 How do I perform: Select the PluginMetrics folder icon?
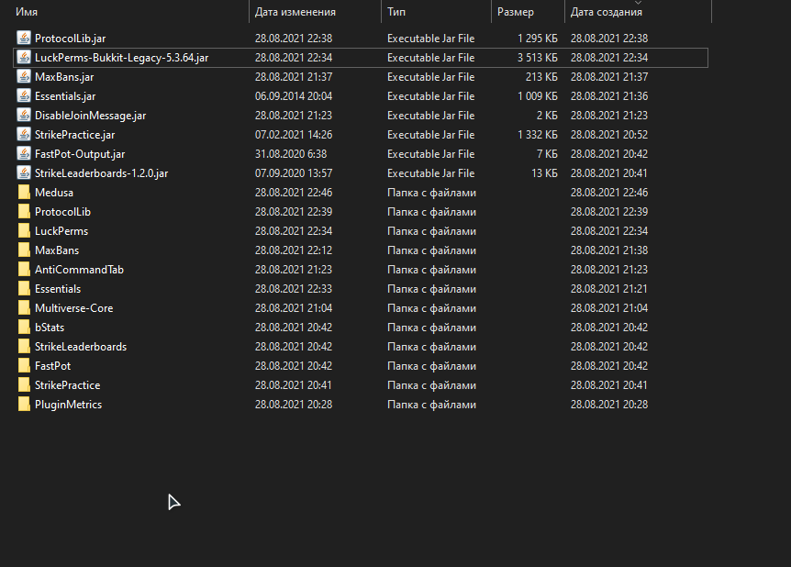(24, 405)
